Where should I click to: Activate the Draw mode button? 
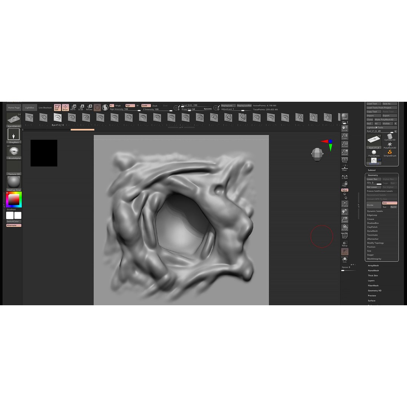tap(66, 107)
